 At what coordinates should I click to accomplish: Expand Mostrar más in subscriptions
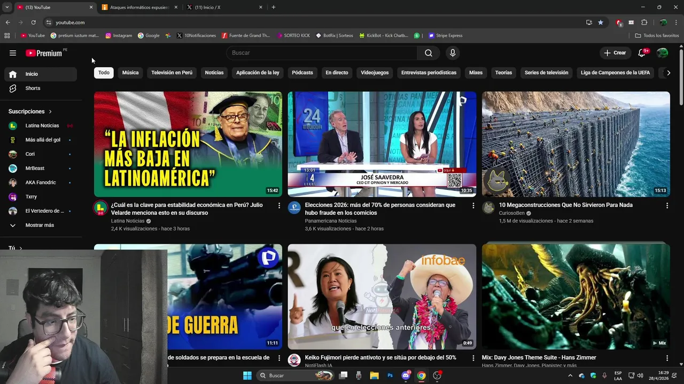pyautogui.click(x=41, y=225)
